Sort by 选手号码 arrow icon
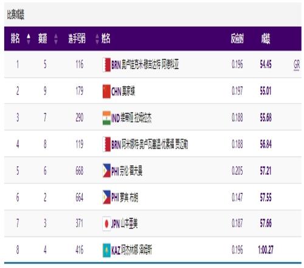Screen dimensions: 304x268 pyautogui.click(x=97, y=39)
